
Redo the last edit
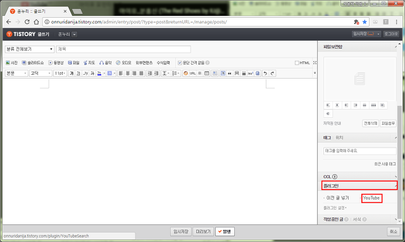pos(272,73)
